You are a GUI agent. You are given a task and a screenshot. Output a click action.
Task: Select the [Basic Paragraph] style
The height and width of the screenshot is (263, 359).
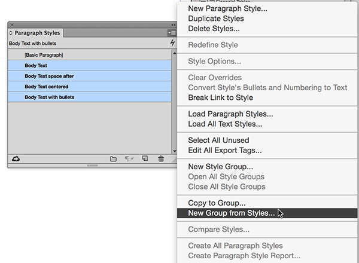point(90,55)
